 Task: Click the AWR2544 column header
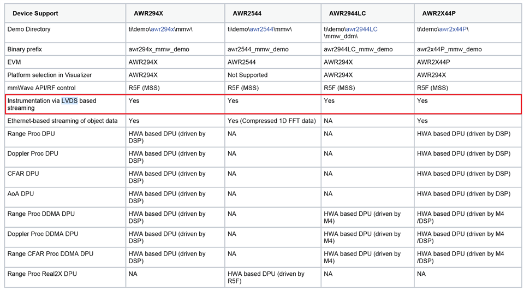273,13
